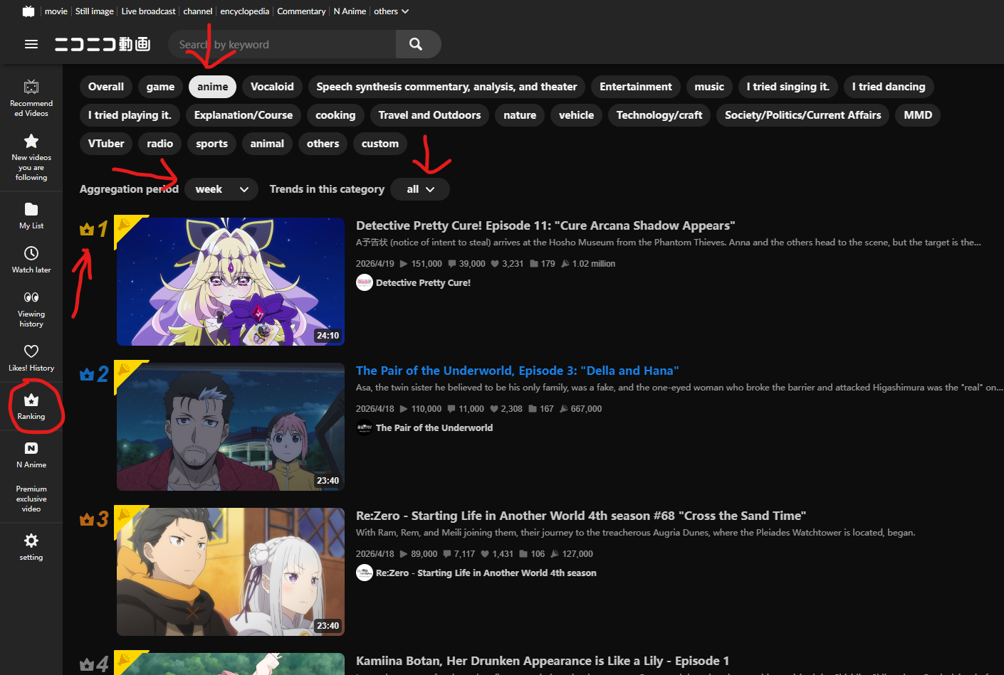
Task: Select 'Speech synthesis commentary, analysis, and theater' chip
Action: point(446,87)
